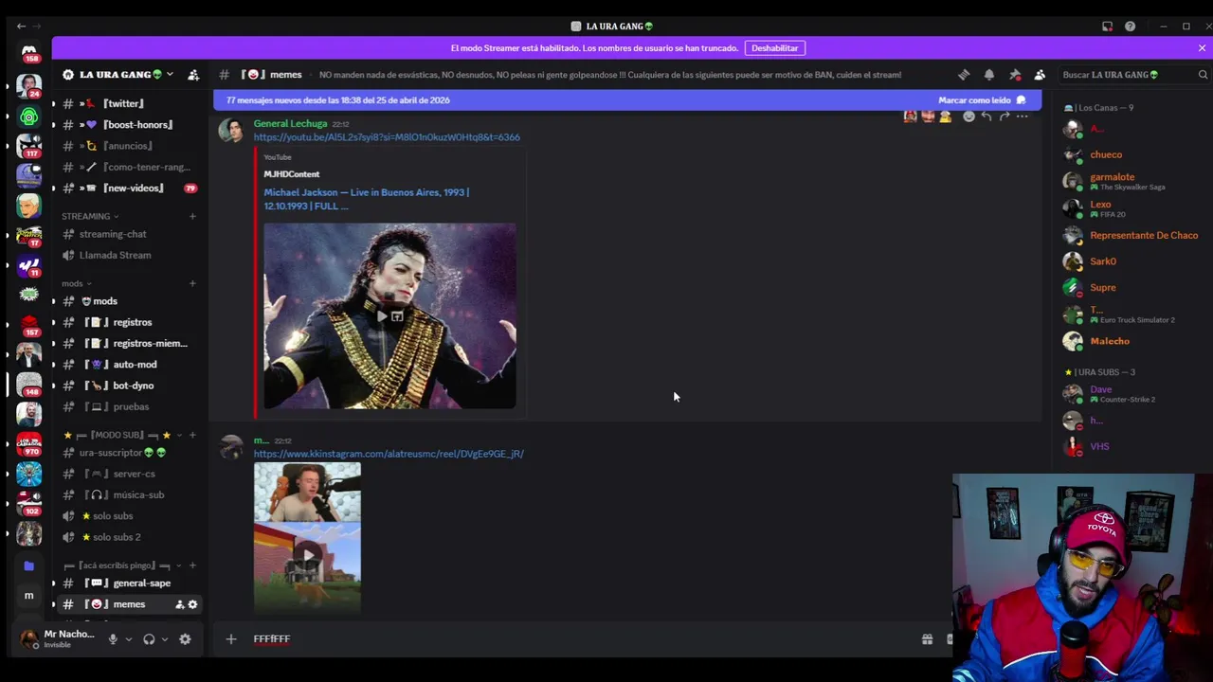Image resolution: width=1213 pixels, height=682 pixels.
Task: Open the Threads icon in channel header
Action: tap(964, 75)
